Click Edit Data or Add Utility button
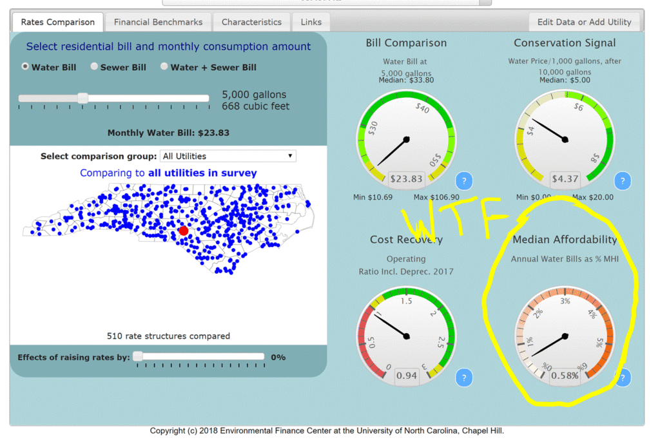The image size is (660, 440). 584,22
